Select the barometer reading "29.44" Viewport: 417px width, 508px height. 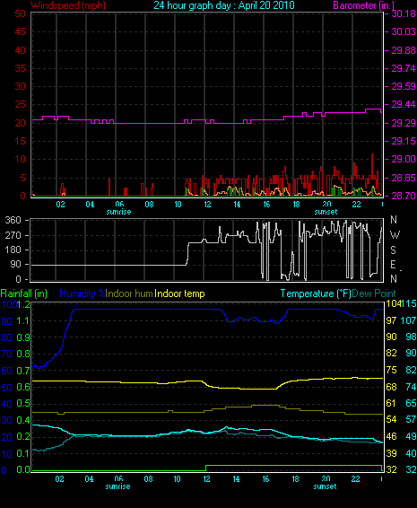[404, 104]
